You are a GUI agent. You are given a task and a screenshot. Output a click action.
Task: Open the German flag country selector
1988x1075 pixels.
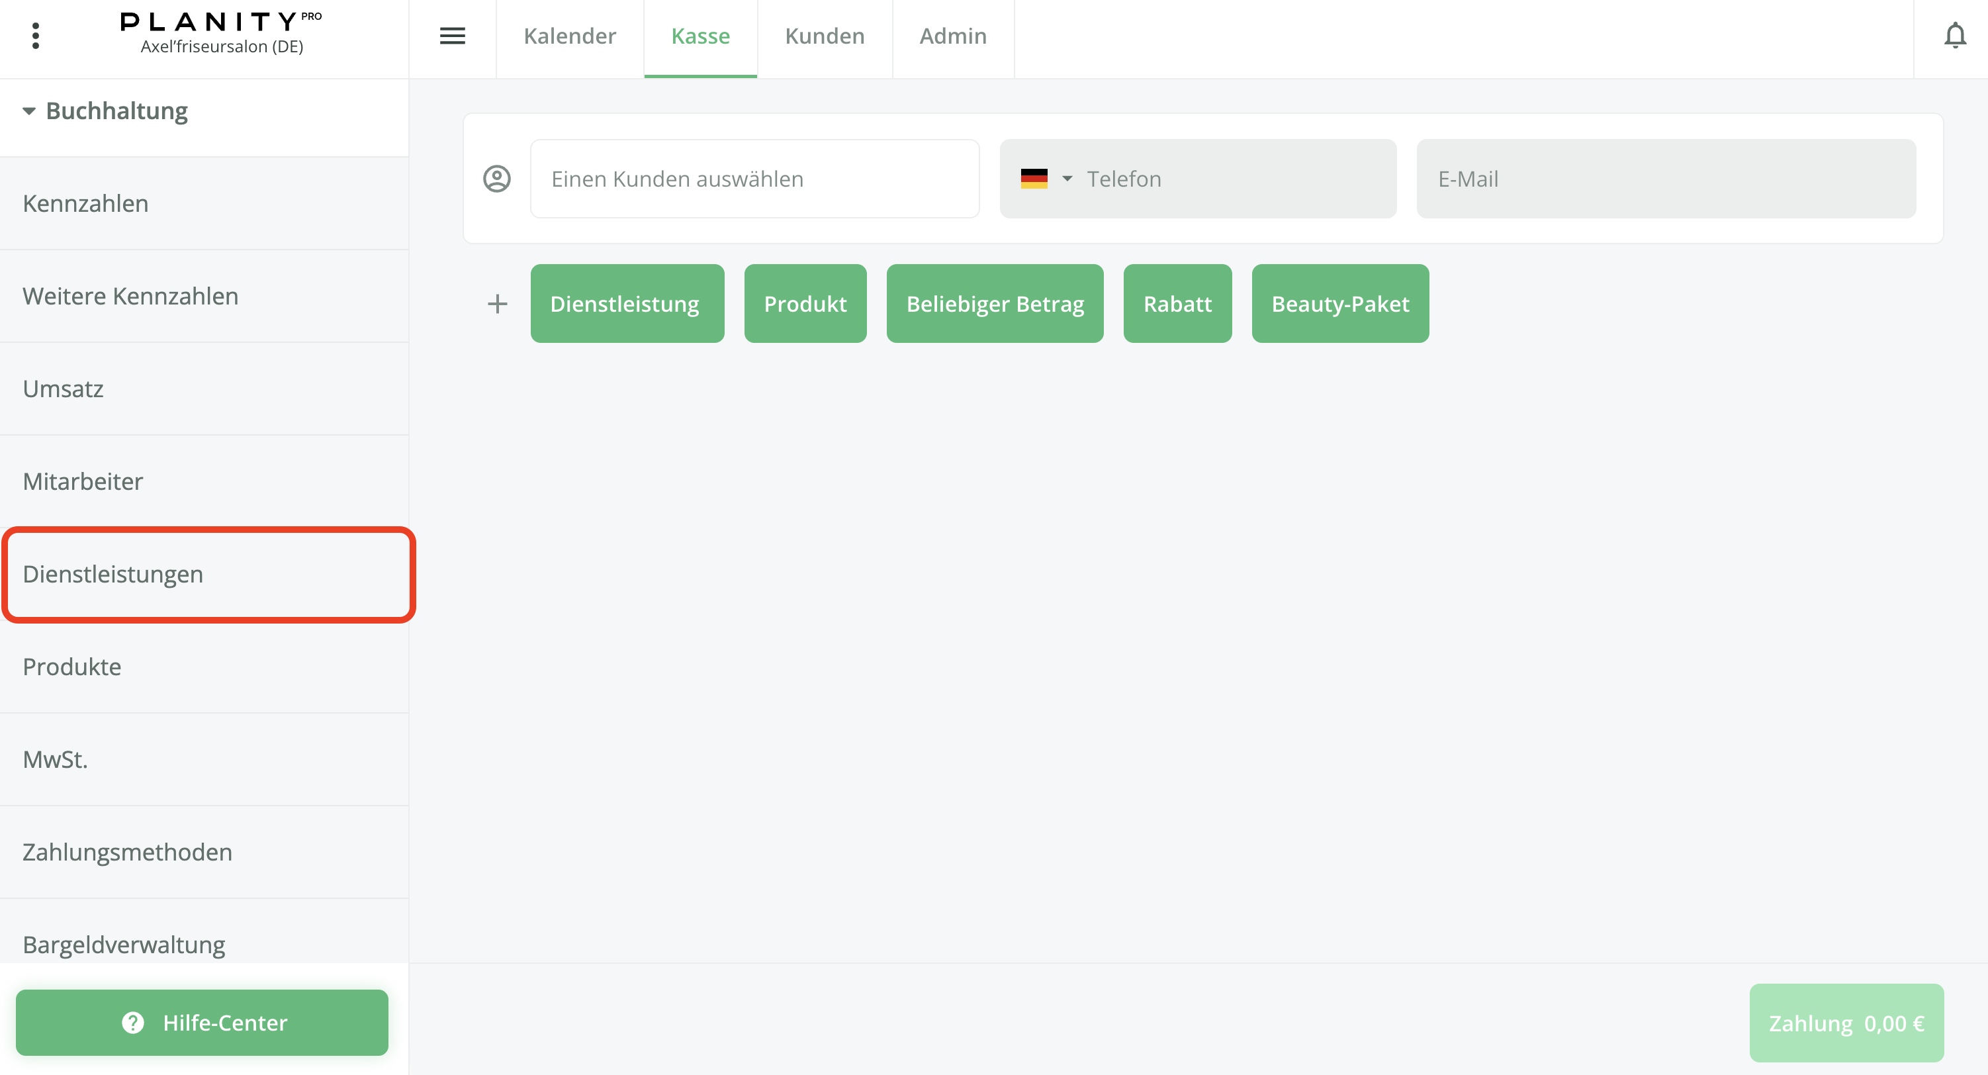1046,179
